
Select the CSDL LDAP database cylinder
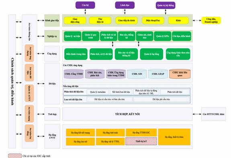(158, 74)
